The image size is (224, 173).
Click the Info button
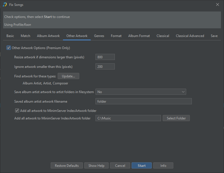click(x=163, y=165)
